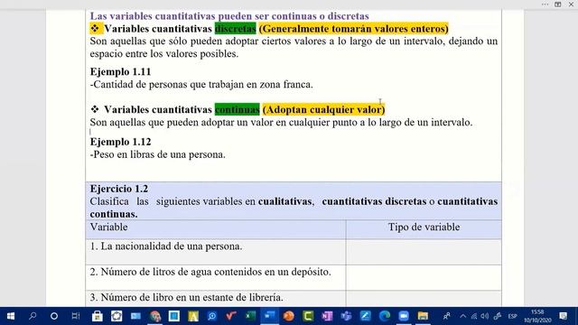Click '(Generalmente tomarán valores enteros)' highlight
578x325 pixels.
pos(353,28)
